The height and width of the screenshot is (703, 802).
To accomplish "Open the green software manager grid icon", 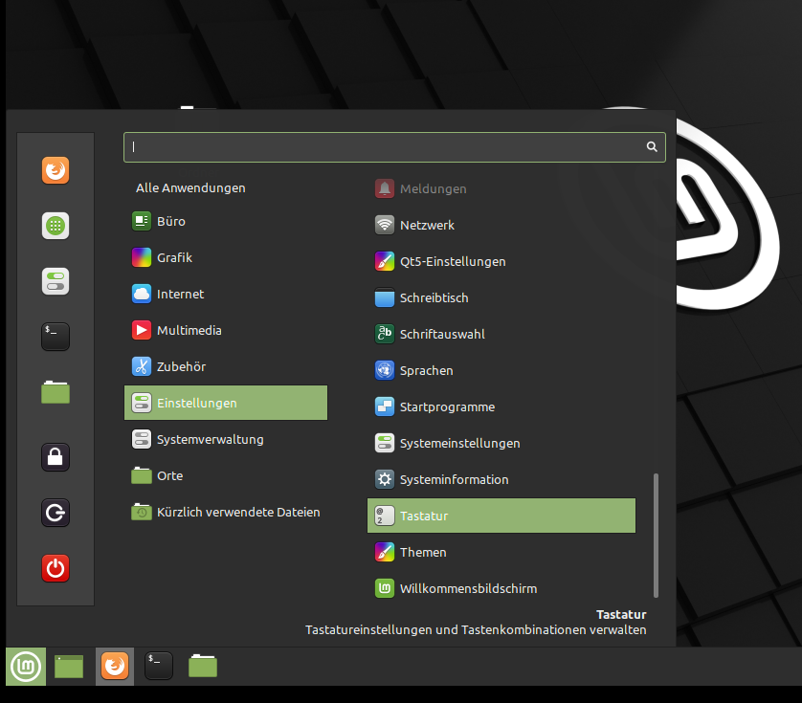I will click(x=56, y=226).
